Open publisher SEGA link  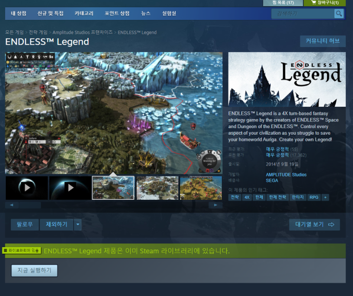pos(272,180)
